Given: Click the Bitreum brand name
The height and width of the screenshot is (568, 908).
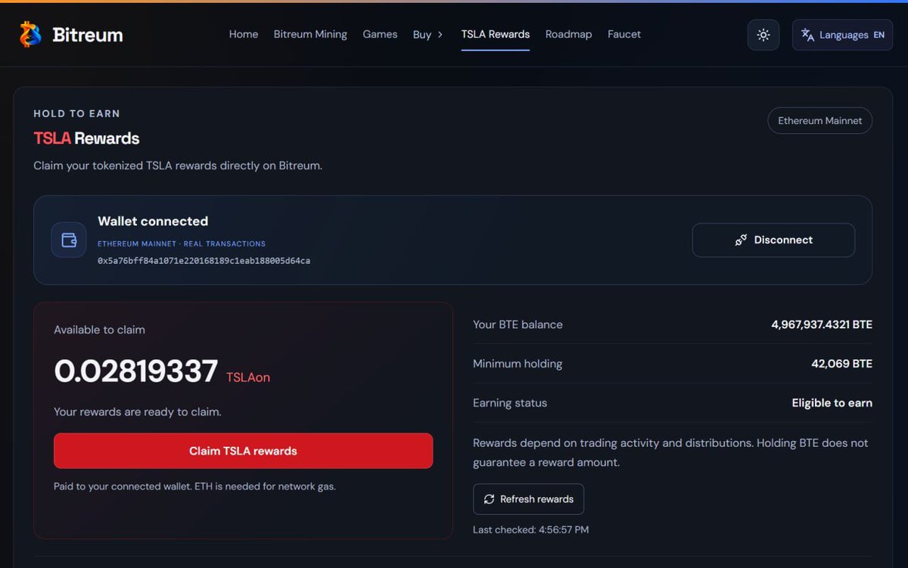Looking at the screenshot, I should coord(88,35).
